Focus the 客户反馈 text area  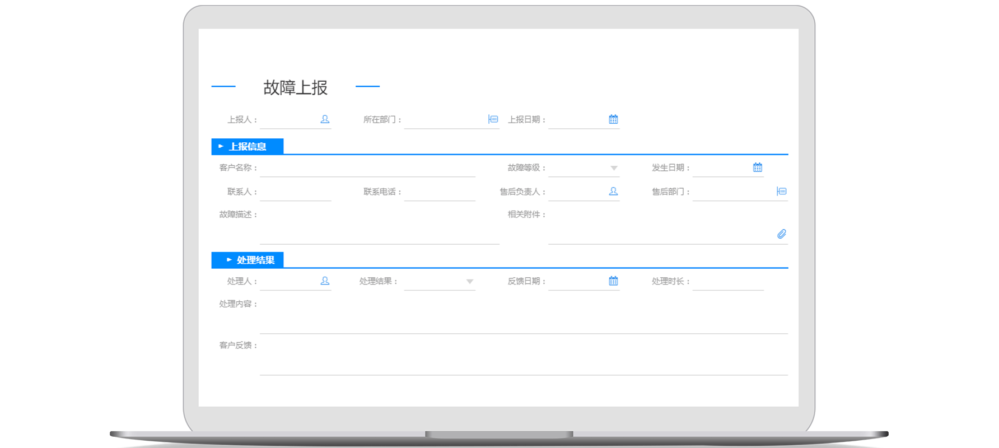[x=524, y=360]
